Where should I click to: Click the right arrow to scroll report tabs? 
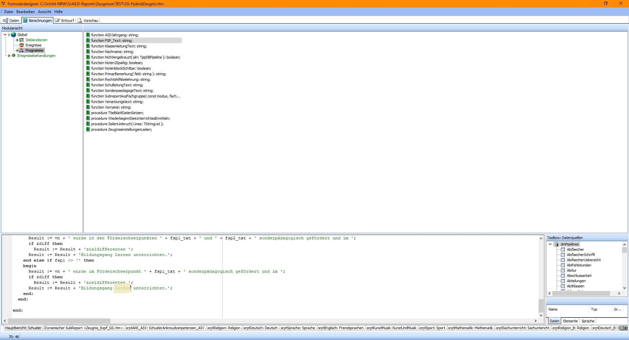tap(626, 328)
